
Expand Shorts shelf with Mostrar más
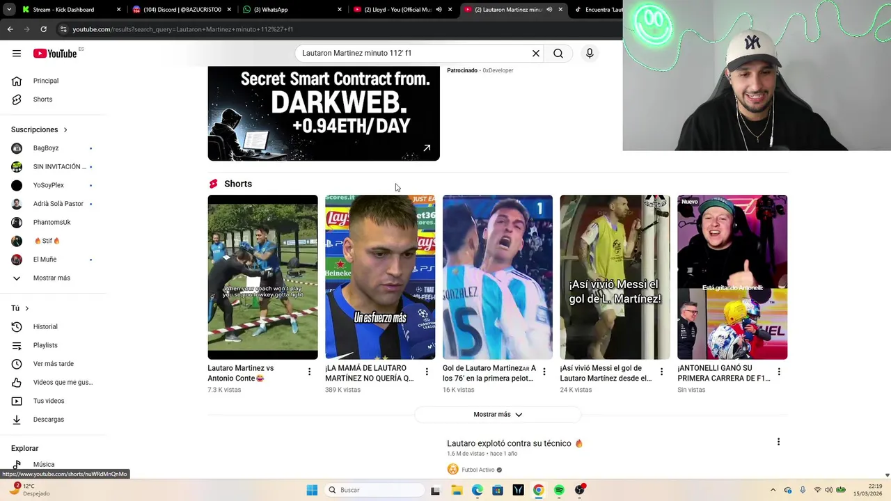(x=498, y=415)
